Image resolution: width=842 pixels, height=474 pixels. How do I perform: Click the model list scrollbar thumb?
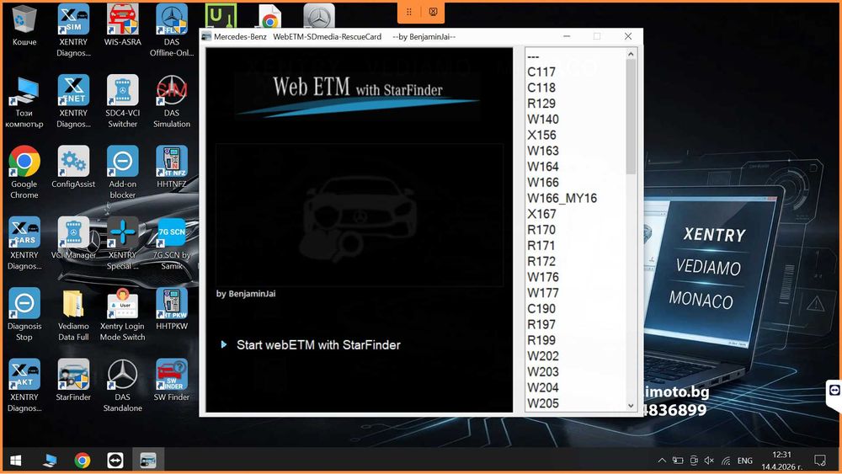631,116
